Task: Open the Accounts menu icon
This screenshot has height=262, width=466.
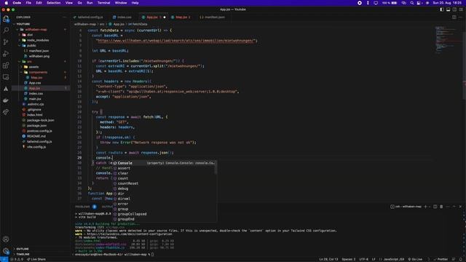Action: coord(6,239)
